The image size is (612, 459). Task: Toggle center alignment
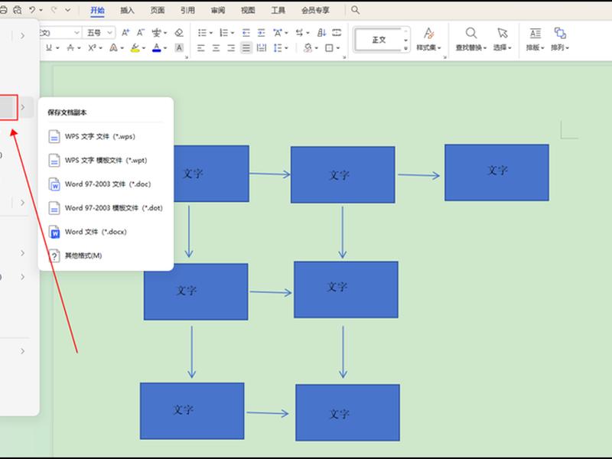(216, 47)
